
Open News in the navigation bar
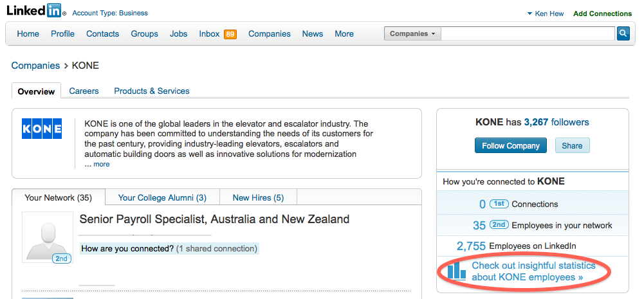(x=313, y=33)
